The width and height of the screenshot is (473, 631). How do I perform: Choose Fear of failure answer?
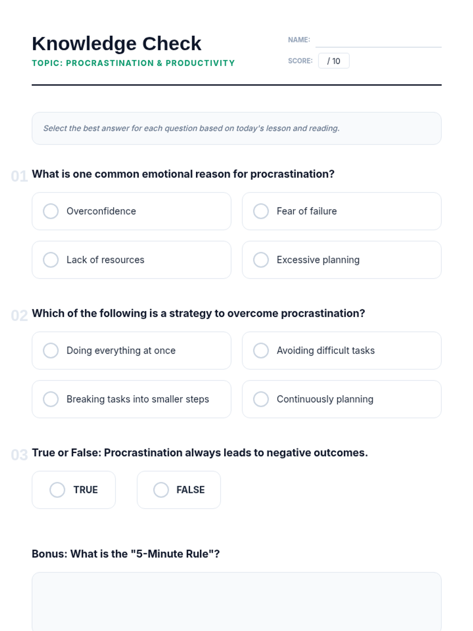(x=261, y=211)
